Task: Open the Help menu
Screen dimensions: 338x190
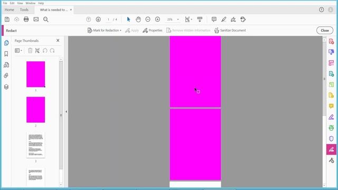Action: [x=41, y=3]
